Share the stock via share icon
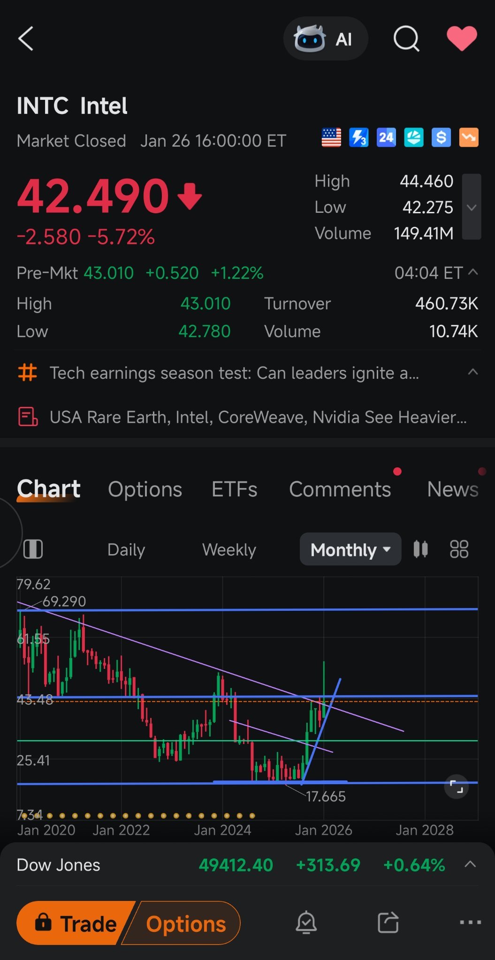This screenshot has height=960, width=495. tap(388, 922)
